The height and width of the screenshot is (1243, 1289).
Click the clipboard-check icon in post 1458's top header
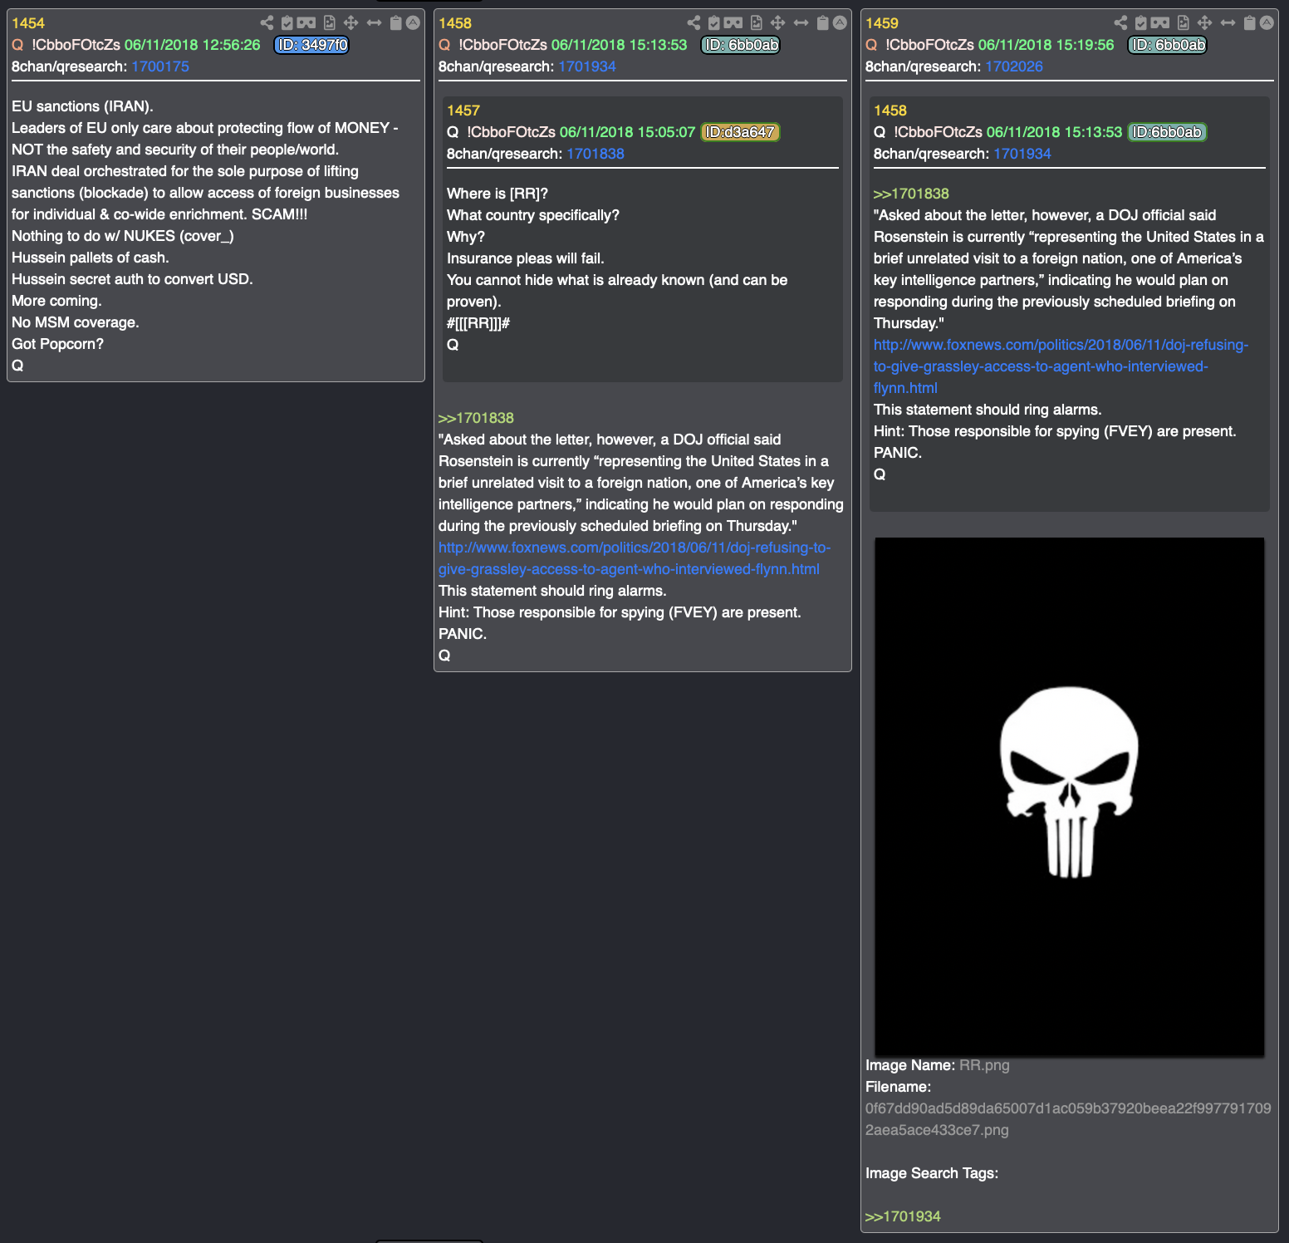click(713, 23)
